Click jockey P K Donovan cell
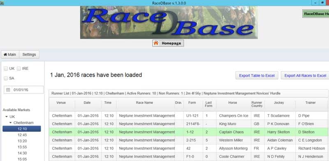Viewport: 329px width, 161px height. [280, 124]
